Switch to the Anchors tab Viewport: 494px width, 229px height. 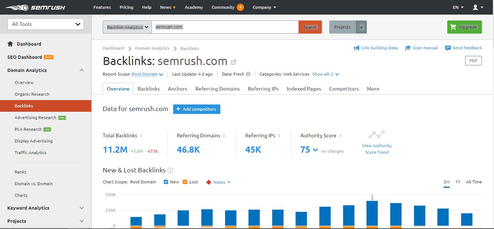(178, 89)
